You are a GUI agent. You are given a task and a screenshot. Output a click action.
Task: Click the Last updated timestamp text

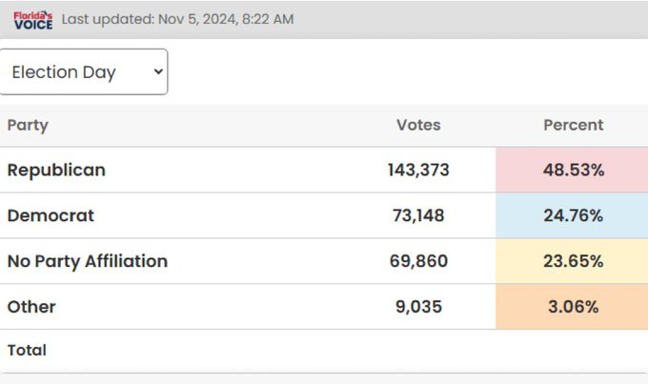pos(177,19)
